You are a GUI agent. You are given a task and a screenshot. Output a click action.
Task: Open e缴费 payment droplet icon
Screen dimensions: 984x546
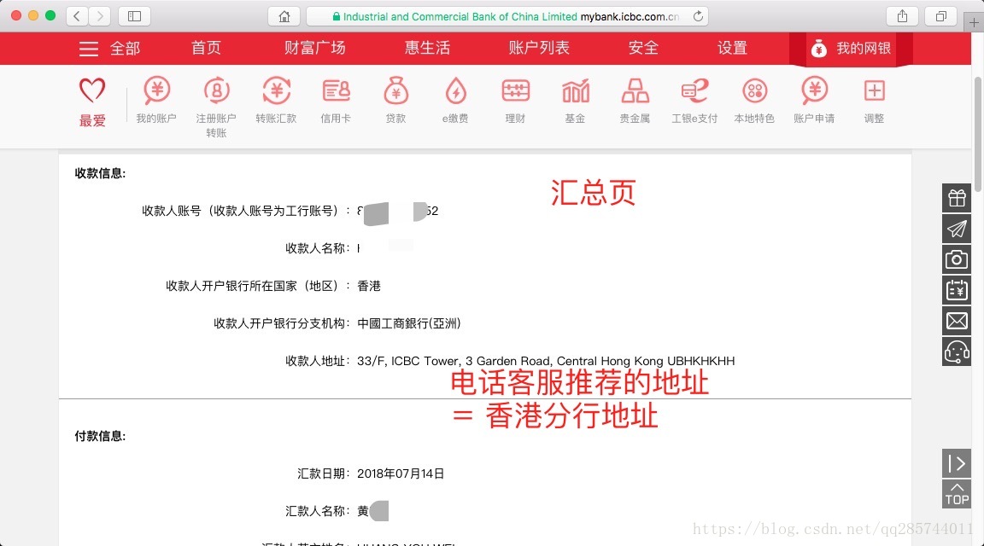[455, 91]
